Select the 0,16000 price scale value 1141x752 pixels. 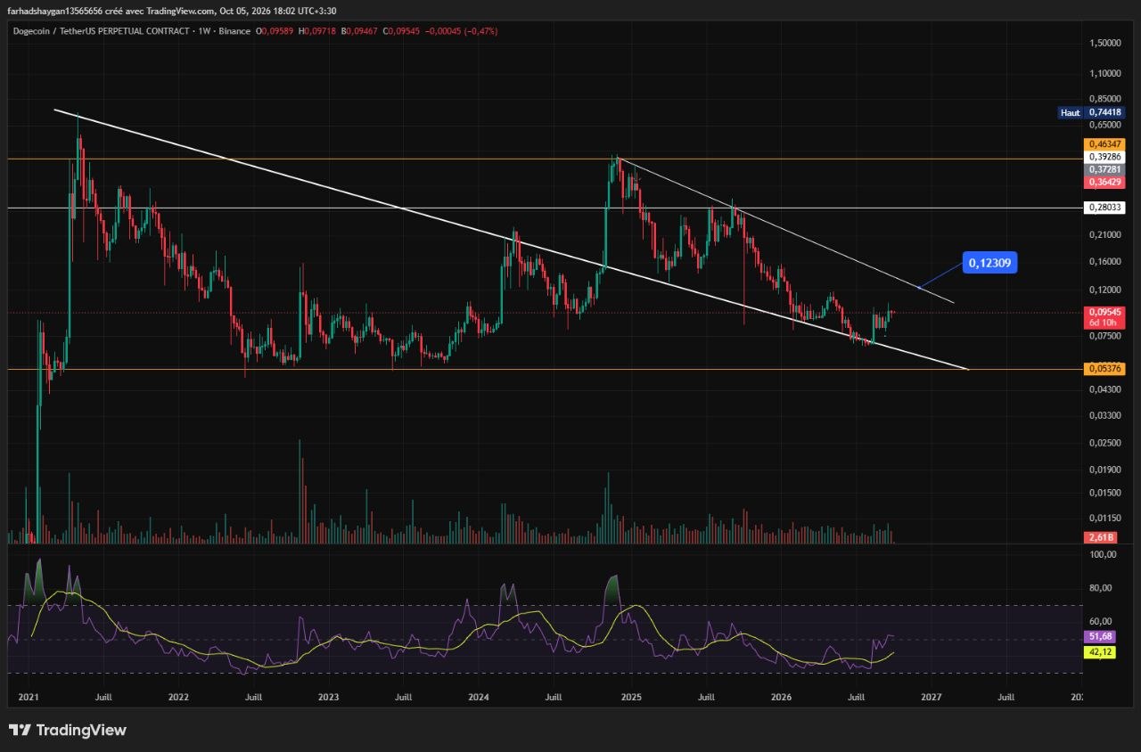coord(1104,262)
